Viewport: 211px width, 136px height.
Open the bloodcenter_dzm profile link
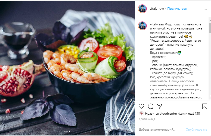tap(172, 114)
